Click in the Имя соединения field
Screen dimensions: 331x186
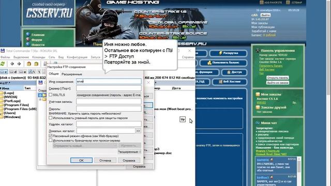(x=109, y=82)
